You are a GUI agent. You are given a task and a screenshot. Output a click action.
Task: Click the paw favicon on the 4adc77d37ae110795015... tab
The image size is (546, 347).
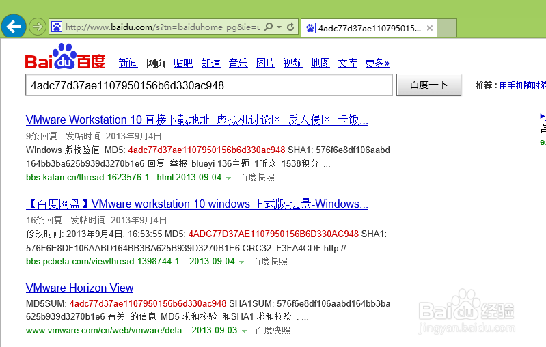[310, 28]
